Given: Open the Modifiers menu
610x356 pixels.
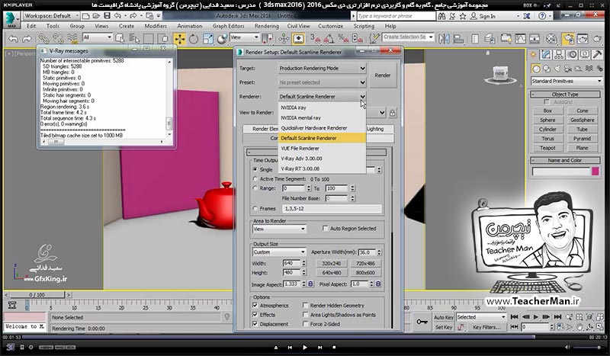Looking at the screenshot, I should [156, 26].
